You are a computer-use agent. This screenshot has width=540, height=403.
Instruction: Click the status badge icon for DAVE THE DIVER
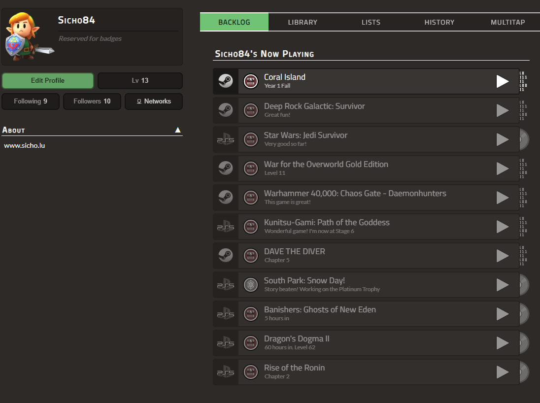(x=251, y=256)
